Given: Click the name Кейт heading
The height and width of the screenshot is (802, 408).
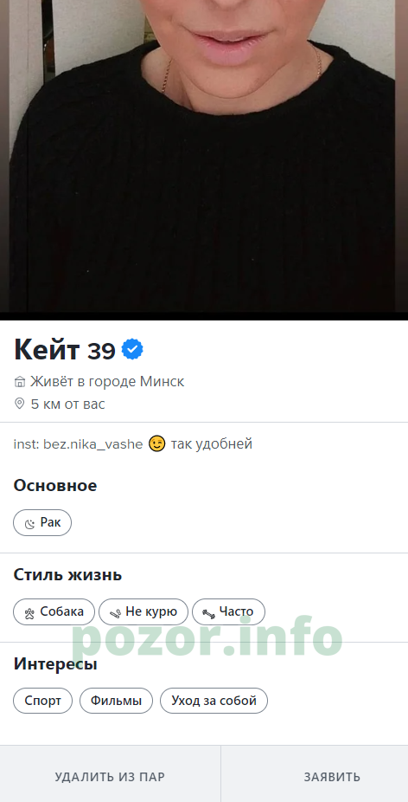Looking at the screenshot, I should pos(47,350).
